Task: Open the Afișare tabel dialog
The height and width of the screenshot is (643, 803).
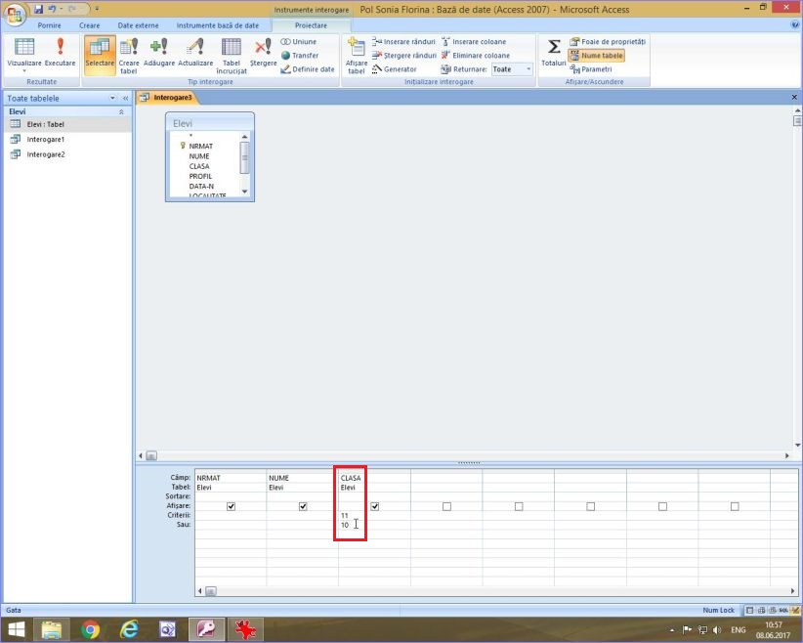Action: tap(357, 55)
